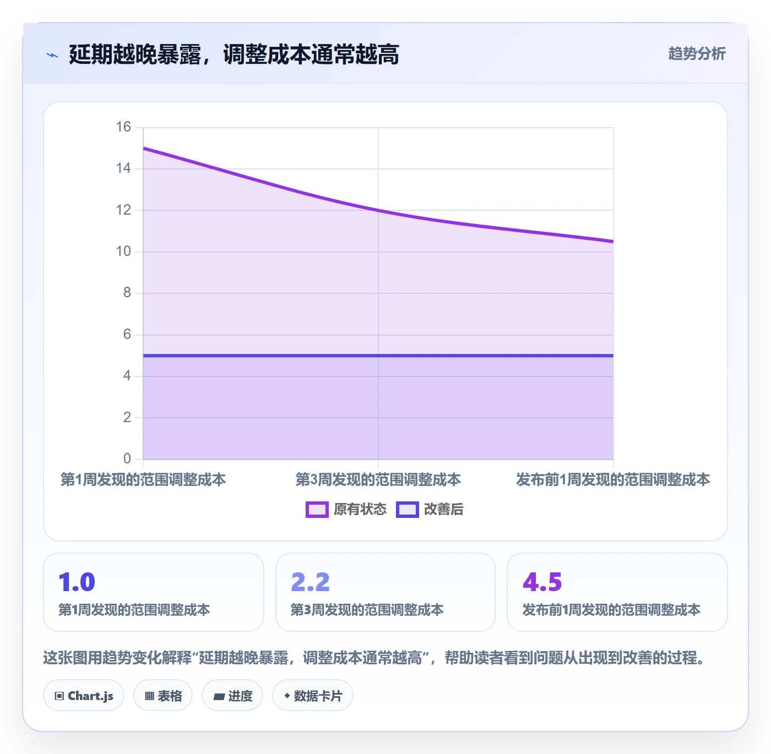Screen dimensions: 771x754
Task: Click the 第1周发现的范围调整成本 caption under 1.0
Action: coord(134,610)
